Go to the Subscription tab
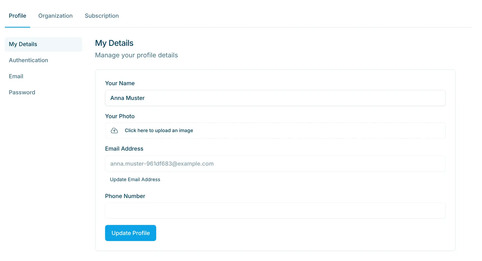This screenshot has width=482, height=261. point(102,16)
